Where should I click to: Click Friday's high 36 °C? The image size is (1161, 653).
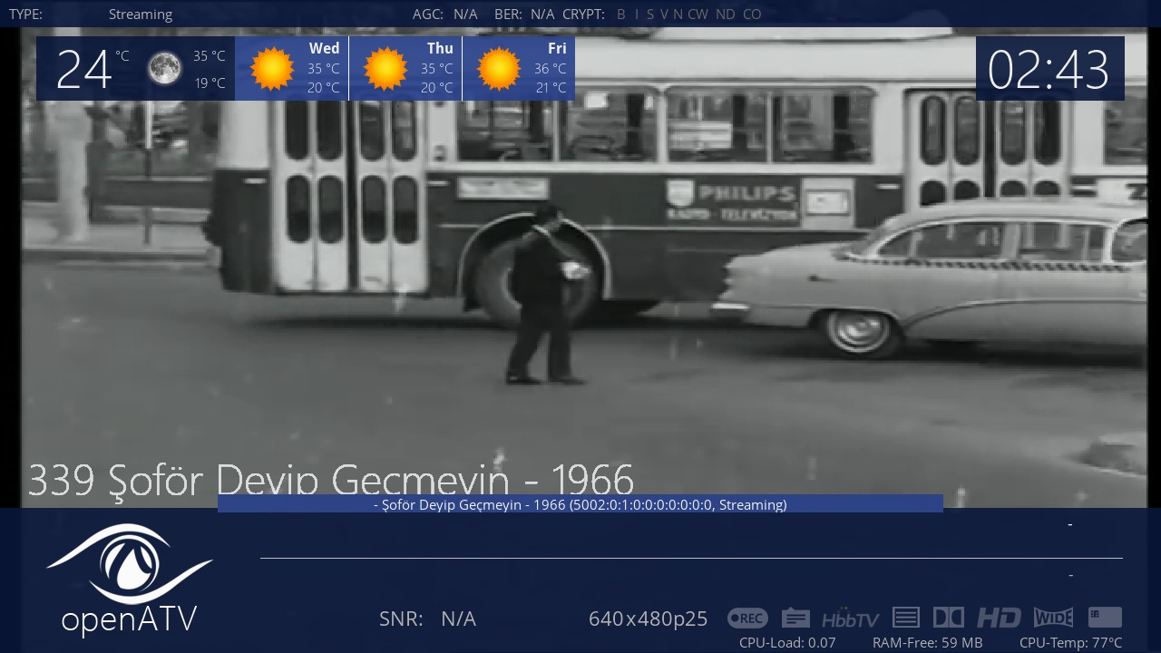pos(550,69)
